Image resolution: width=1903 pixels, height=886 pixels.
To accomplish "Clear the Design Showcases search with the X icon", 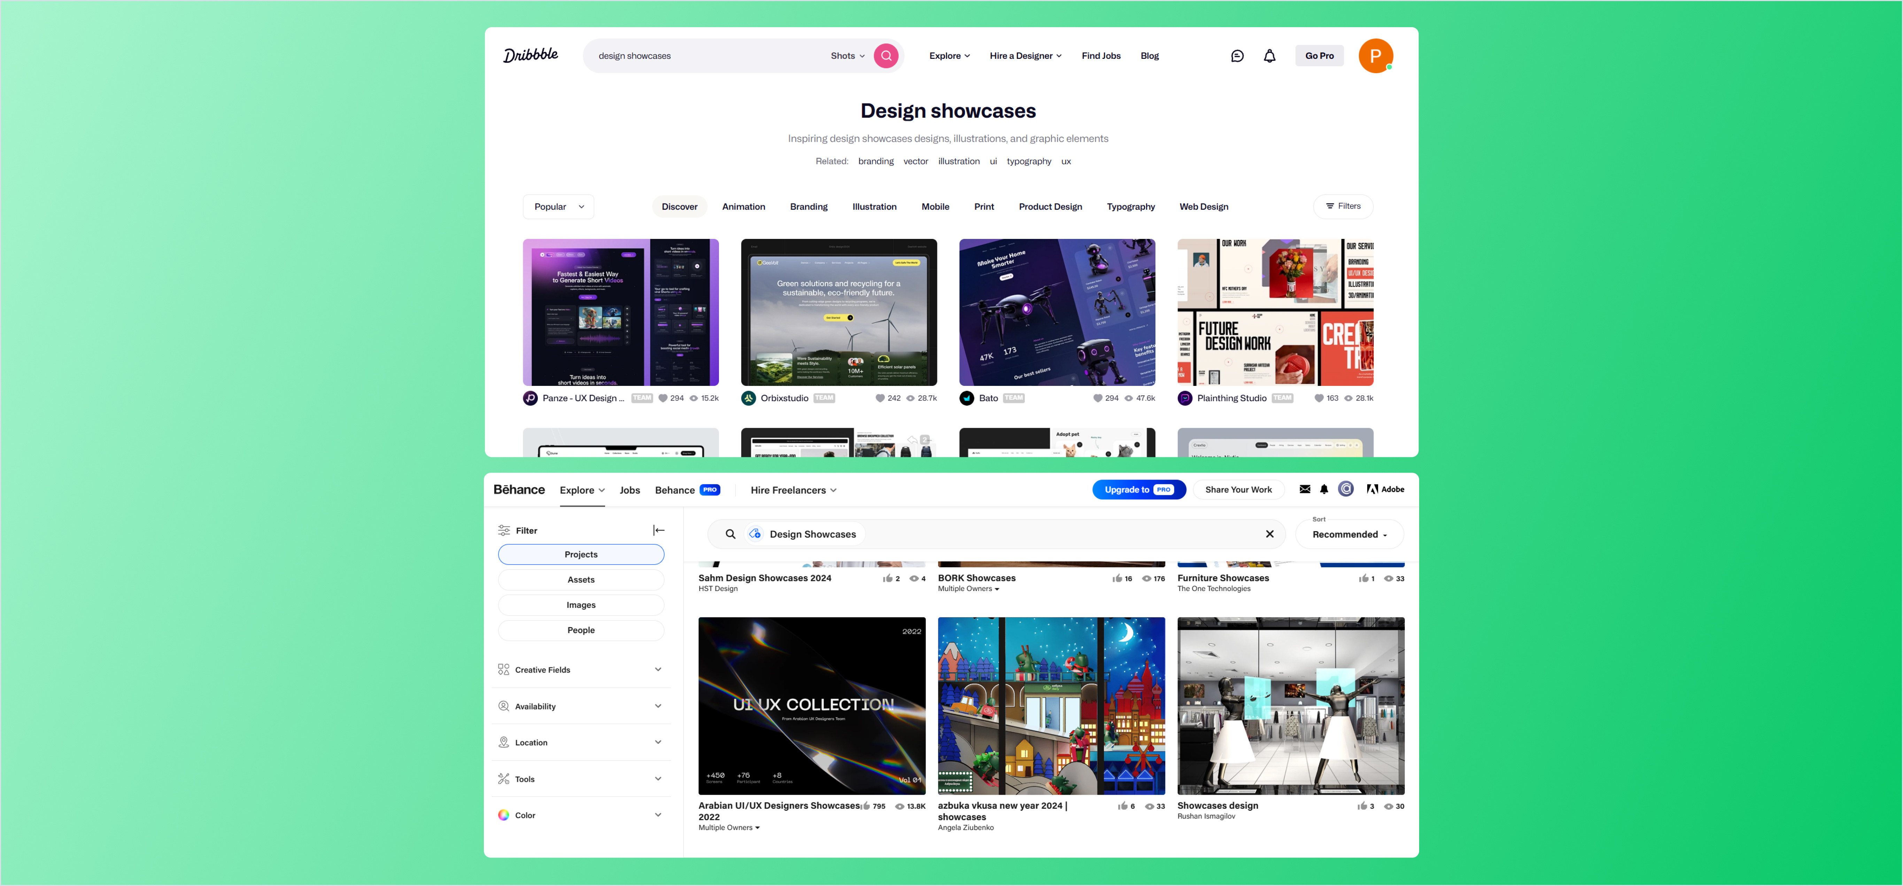I will click(1270, 534).
